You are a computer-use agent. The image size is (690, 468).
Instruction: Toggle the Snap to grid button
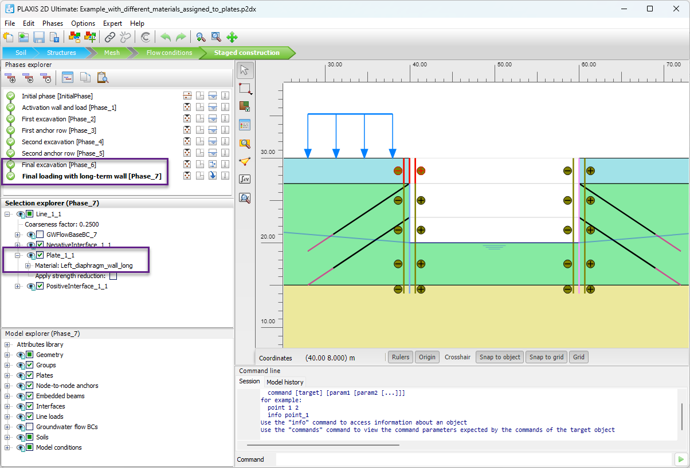pos(547,357)
